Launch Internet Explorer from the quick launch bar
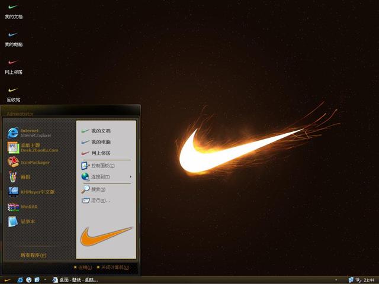379x284 pixels. [20, 280]
